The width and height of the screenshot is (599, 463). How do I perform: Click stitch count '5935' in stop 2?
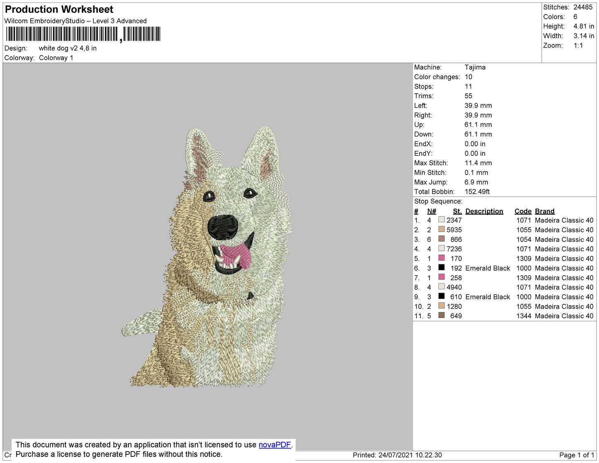[x=454, y=230]
